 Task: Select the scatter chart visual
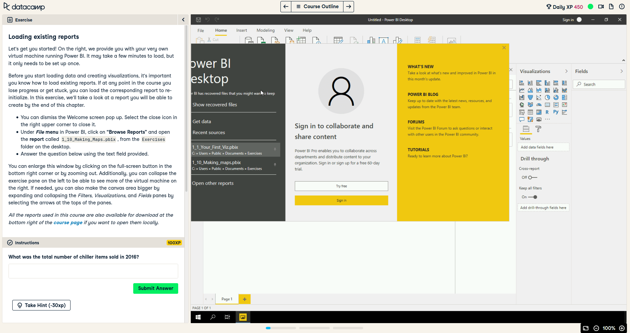pos(539,98)
